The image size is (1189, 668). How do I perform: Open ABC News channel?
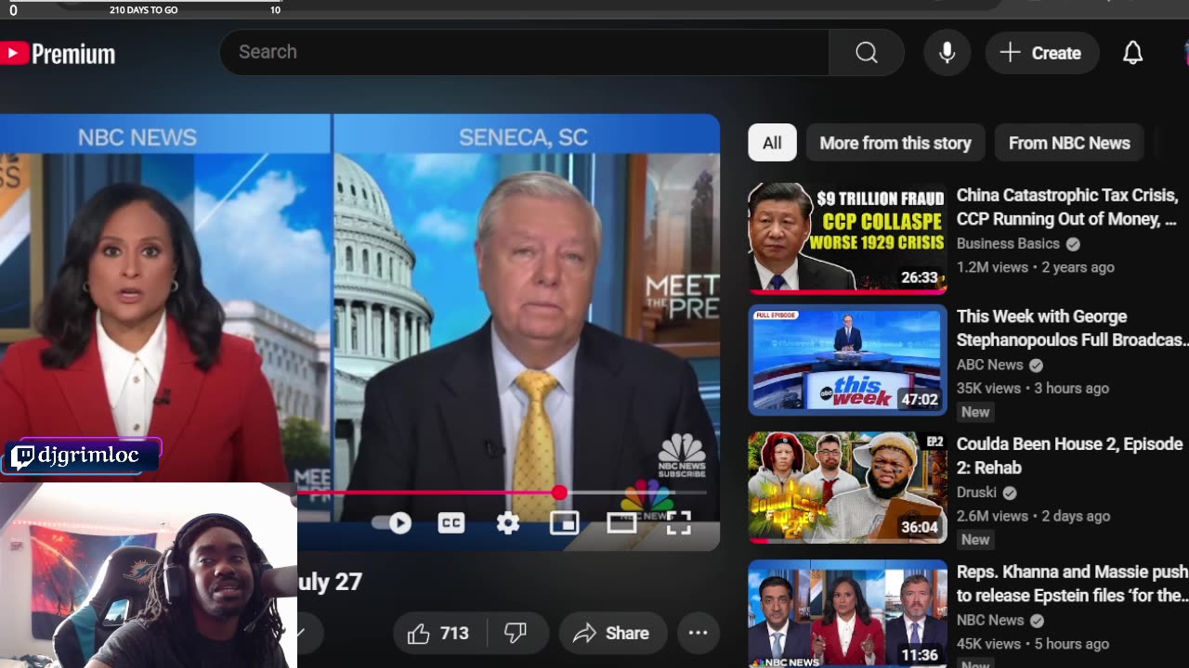click(x=989, y=365)
